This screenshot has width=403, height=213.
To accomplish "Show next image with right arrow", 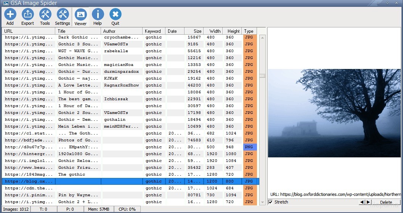I will [368, 202].
